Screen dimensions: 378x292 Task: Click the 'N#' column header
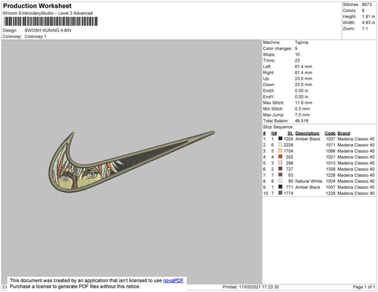pyautogui.click(x=274, y=133)
